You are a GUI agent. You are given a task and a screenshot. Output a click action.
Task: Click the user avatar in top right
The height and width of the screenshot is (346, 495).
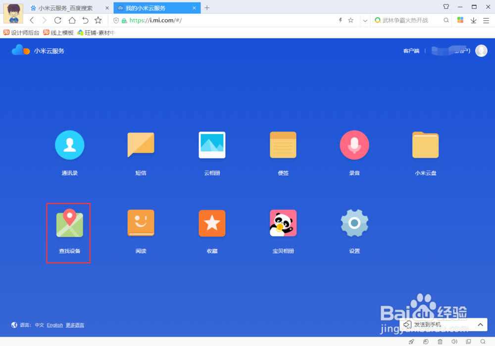(481, 50)
